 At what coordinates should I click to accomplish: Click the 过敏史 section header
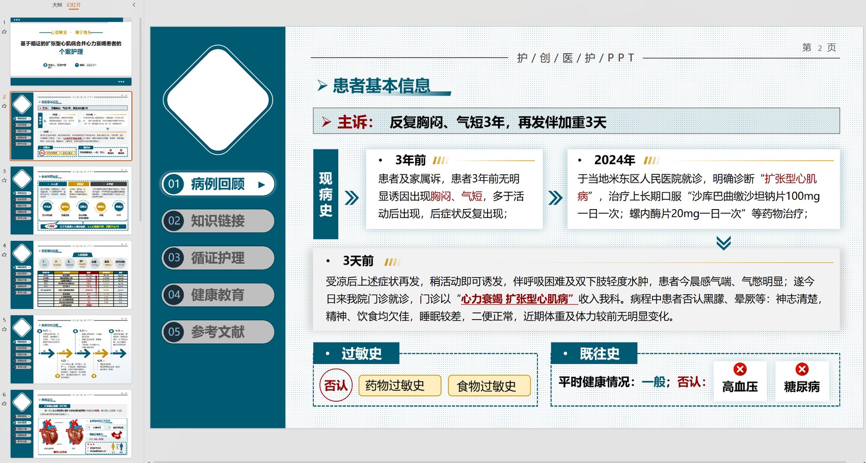pos(356,353)
